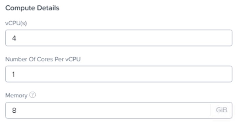Click inside the text box under Memory
The height and width of the screenshot is (133, 247).
108,110
